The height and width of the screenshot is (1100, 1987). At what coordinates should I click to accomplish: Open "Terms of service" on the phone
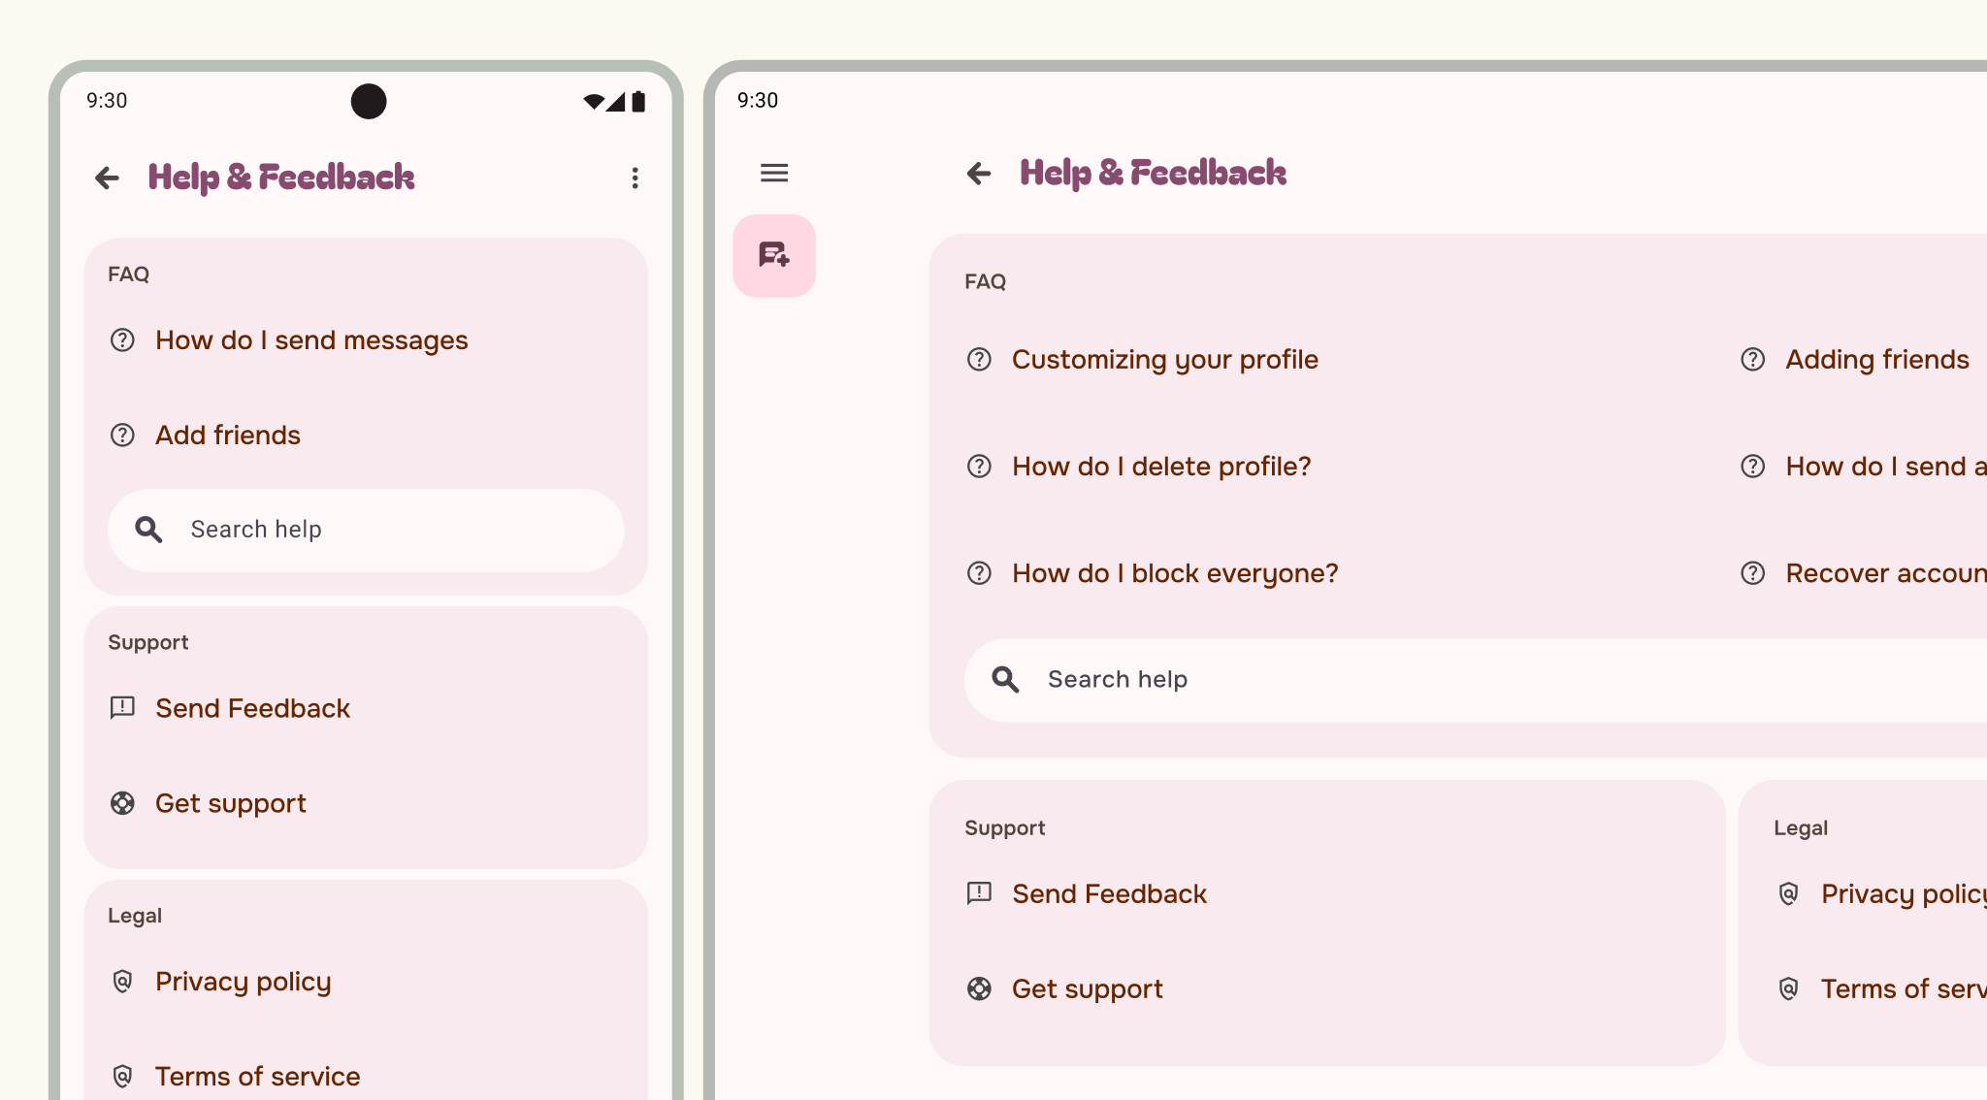(x=257, y=1077)
